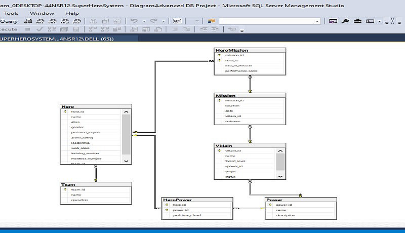Screen dimensions: 405x233
Task: Select the HeroMission table title bar
Action: tap(250, 50)
